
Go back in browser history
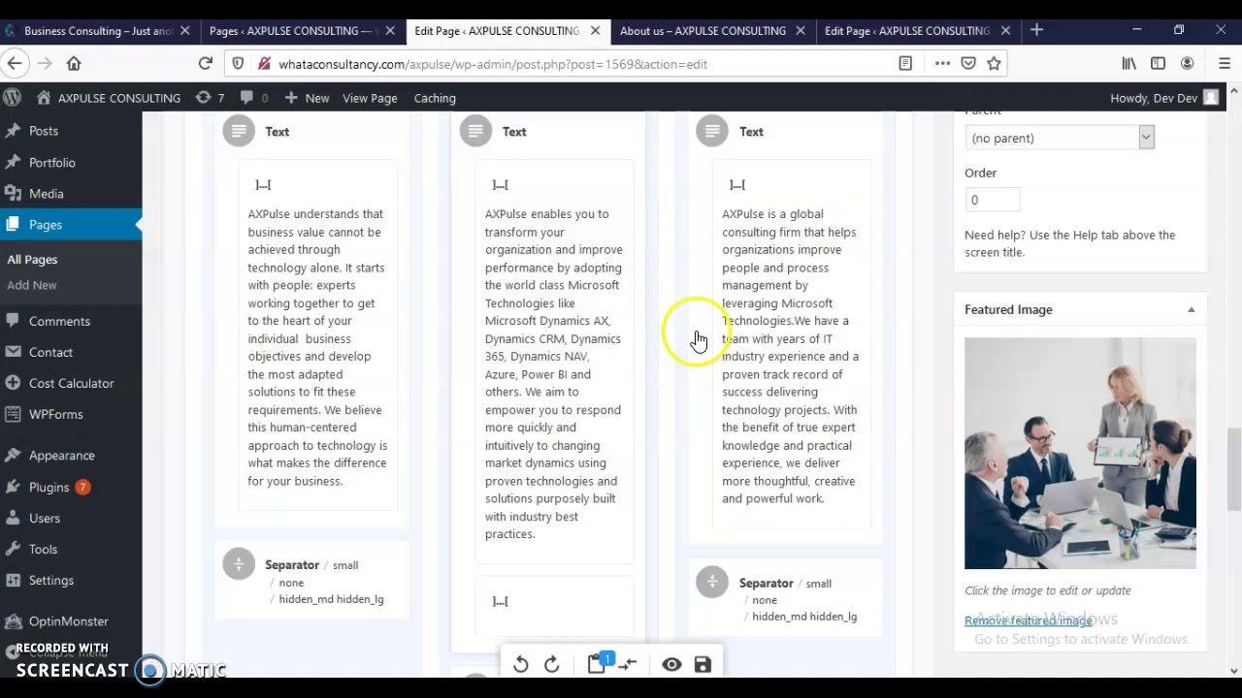point(15,64)
